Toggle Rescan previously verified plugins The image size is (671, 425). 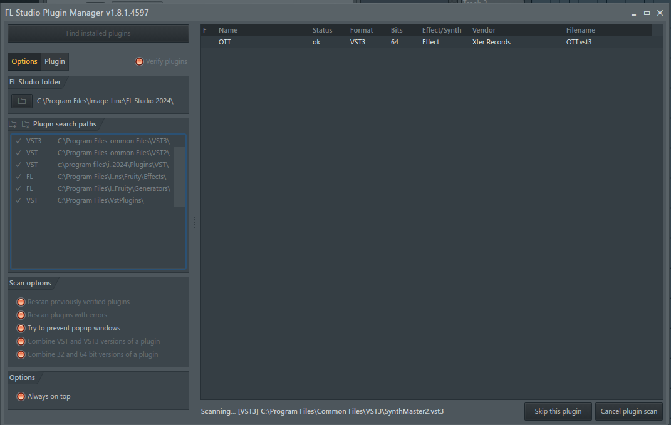pos(21,302)
